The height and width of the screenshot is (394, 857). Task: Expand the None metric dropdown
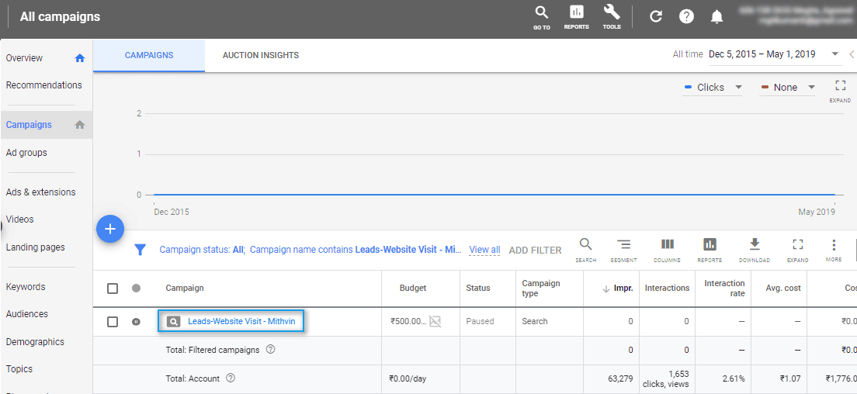[x=788, y=88]
